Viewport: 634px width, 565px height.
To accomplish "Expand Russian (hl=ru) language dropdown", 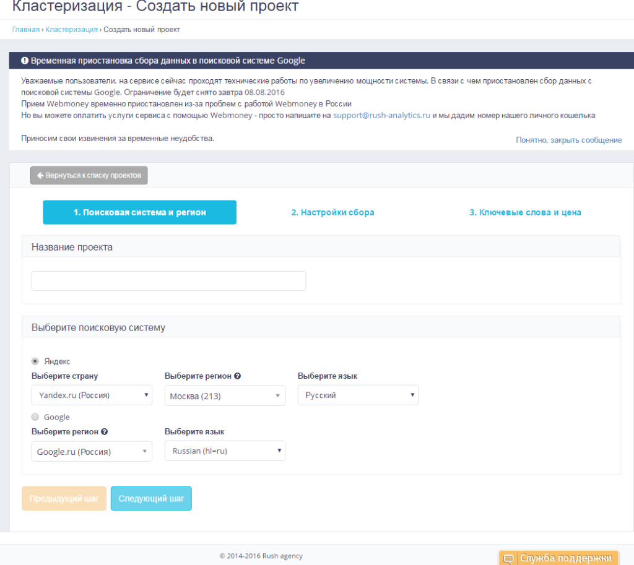I will tap(225, 451).
